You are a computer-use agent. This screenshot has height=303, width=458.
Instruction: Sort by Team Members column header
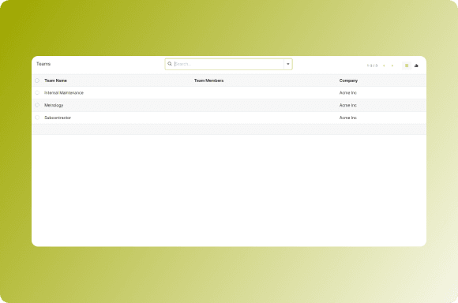coord(208,80)
